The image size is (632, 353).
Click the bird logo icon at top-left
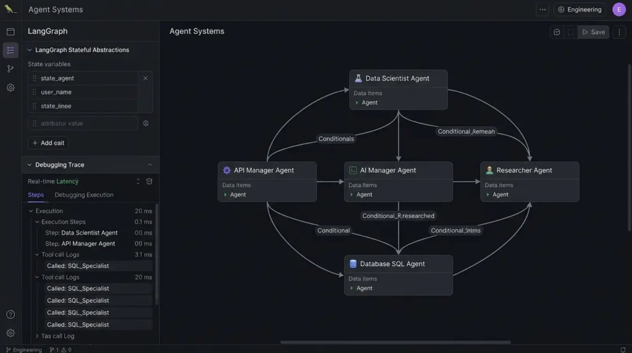click(10, 9)
